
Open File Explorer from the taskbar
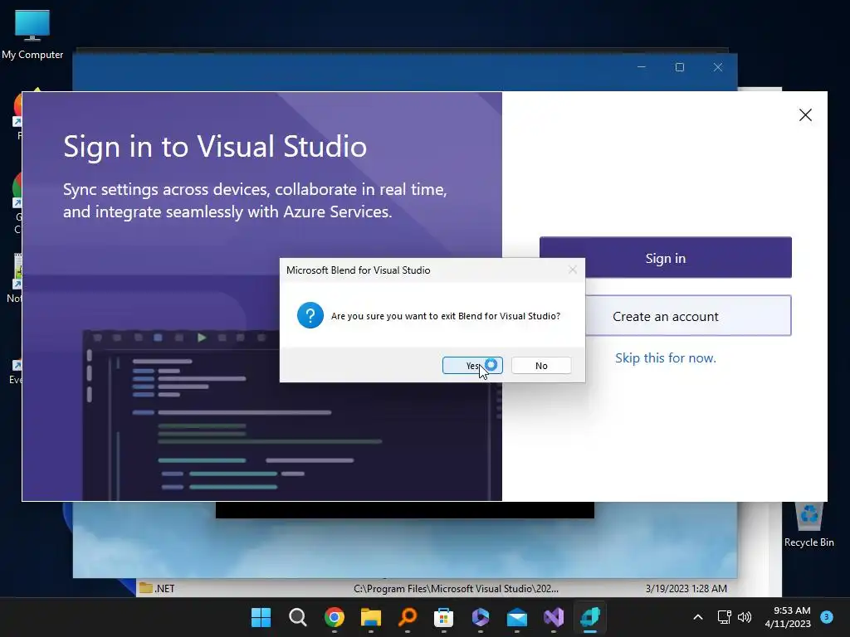click(371, 617)
